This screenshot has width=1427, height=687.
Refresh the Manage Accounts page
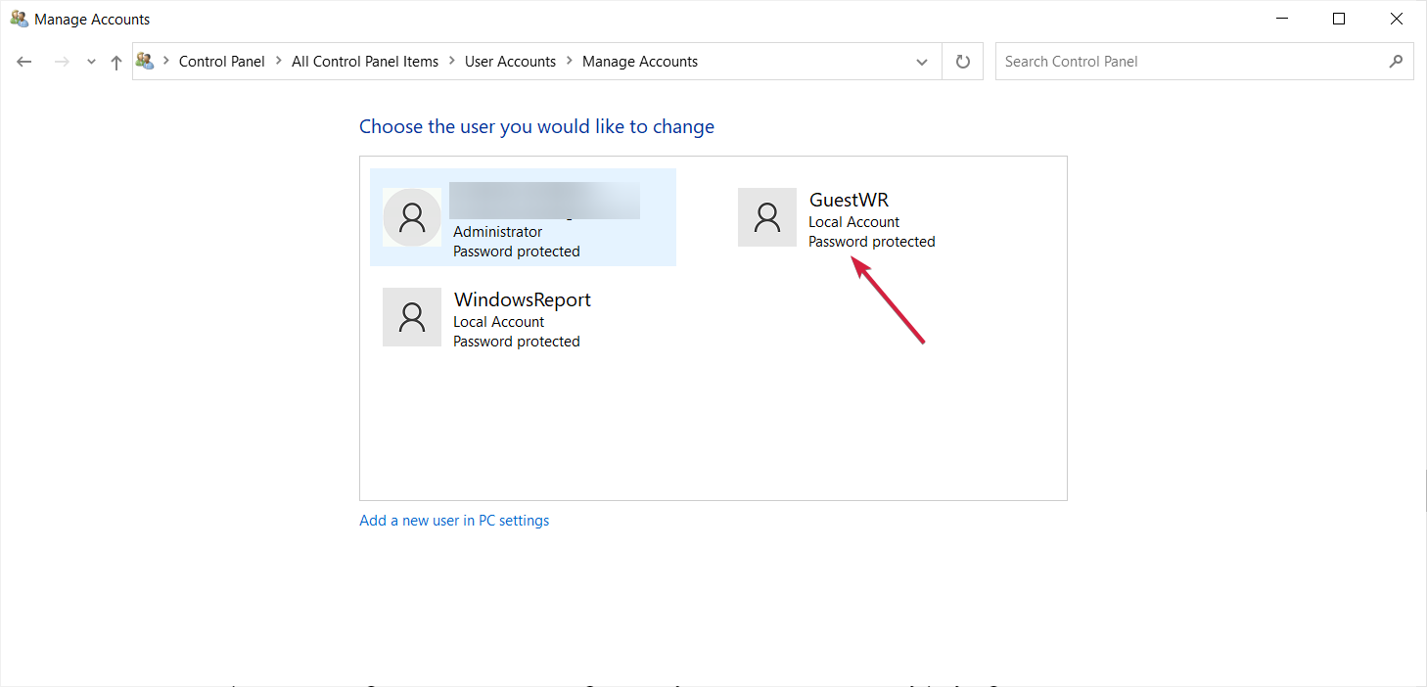coord(963,62)
